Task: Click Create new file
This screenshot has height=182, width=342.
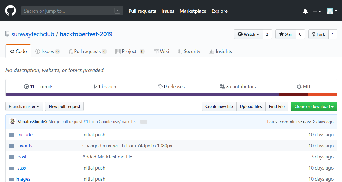Action: (x=219, y=106)
